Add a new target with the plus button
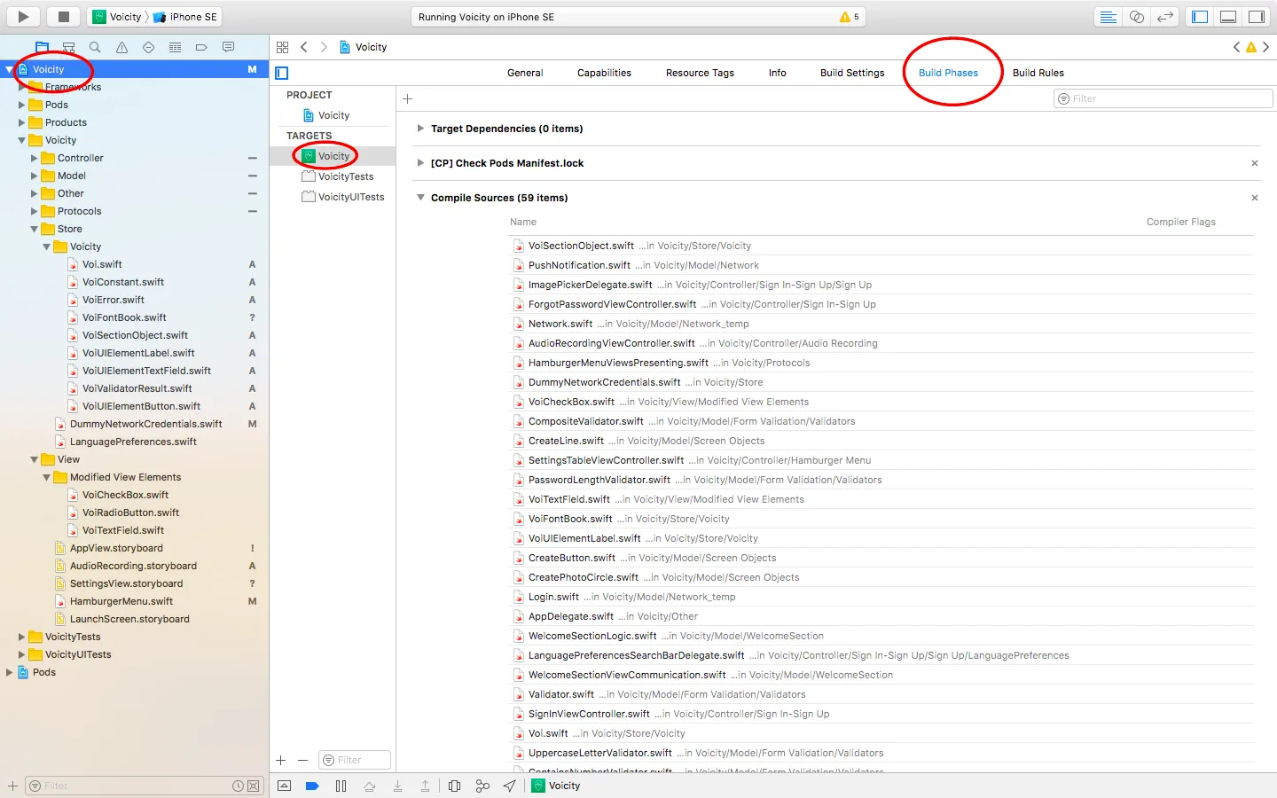Screen dimensions: 1277x798 tap(281, 760)
